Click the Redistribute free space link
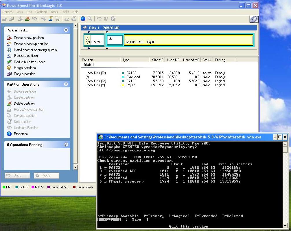 click(x=30, y=62)
